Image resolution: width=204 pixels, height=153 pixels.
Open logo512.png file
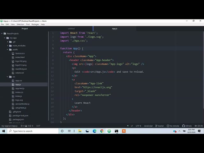tap(21, 65)
